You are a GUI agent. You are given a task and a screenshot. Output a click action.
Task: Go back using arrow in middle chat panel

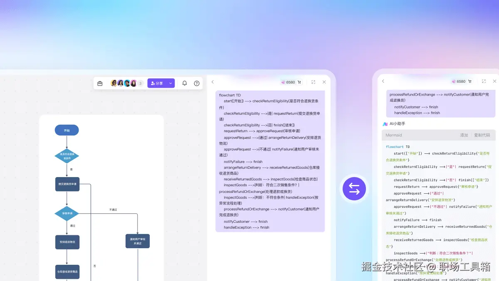pyautogui.click(x=212, y=82)
